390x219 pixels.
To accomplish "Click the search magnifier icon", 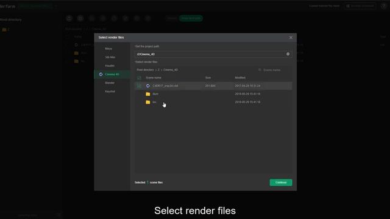I will pyautogui.click(x=260, y=70).
